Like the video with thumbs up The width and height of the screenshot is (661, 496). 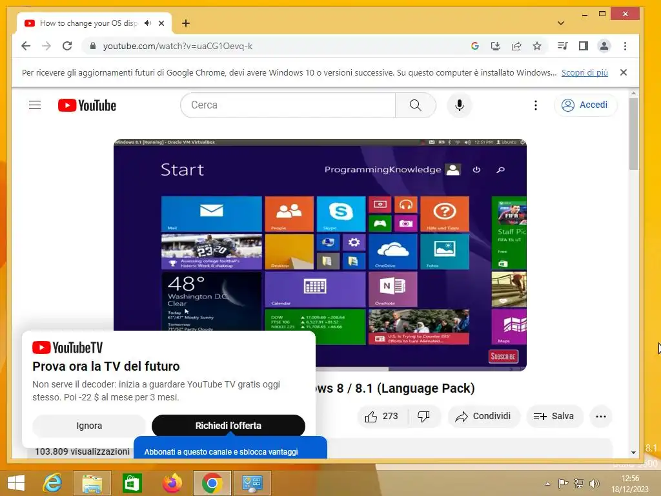click(x=382, y=417)
